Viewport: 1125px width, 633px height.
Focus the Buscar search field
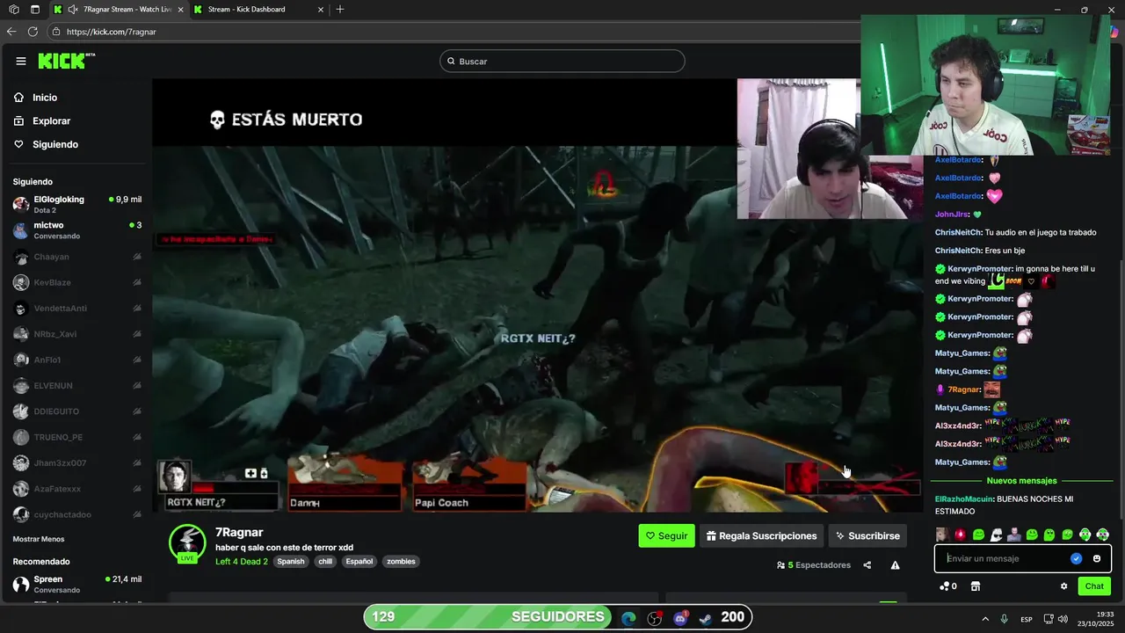coord(562,61)
